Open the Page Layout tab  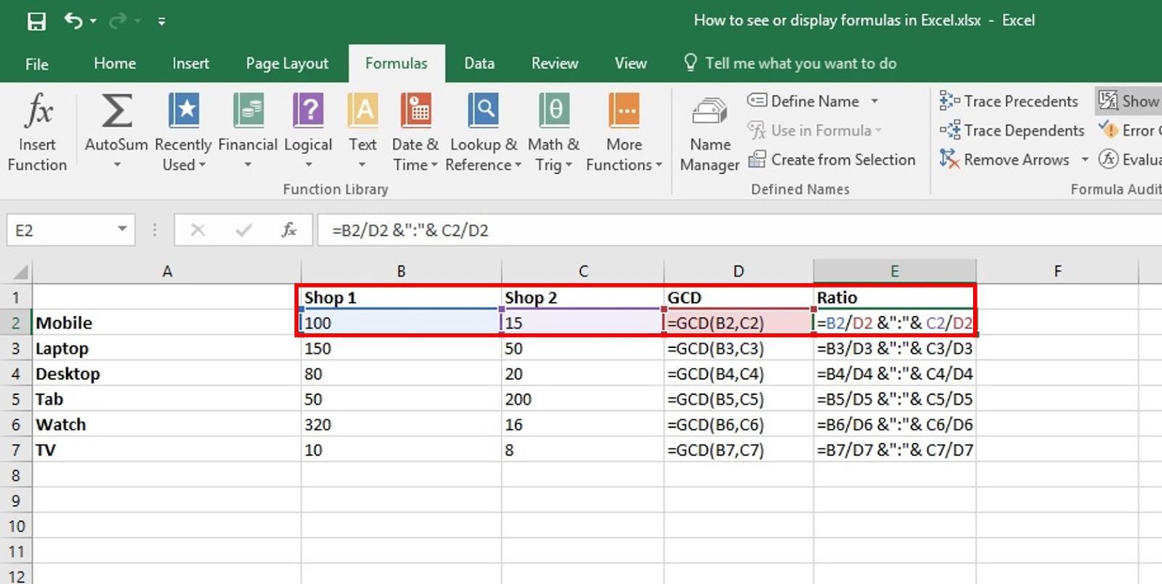coord(287,64)
